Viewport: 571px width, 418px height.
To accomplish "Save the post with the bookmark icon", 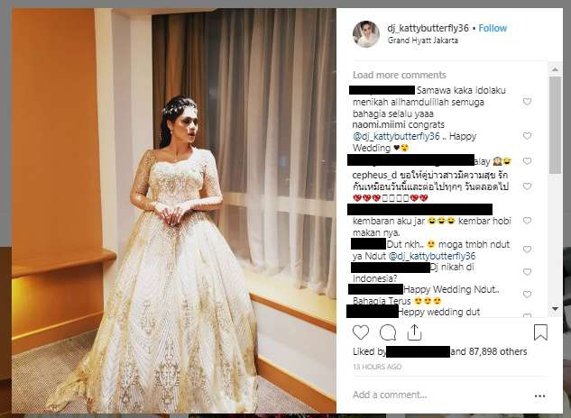I will [x=540, y=332].
